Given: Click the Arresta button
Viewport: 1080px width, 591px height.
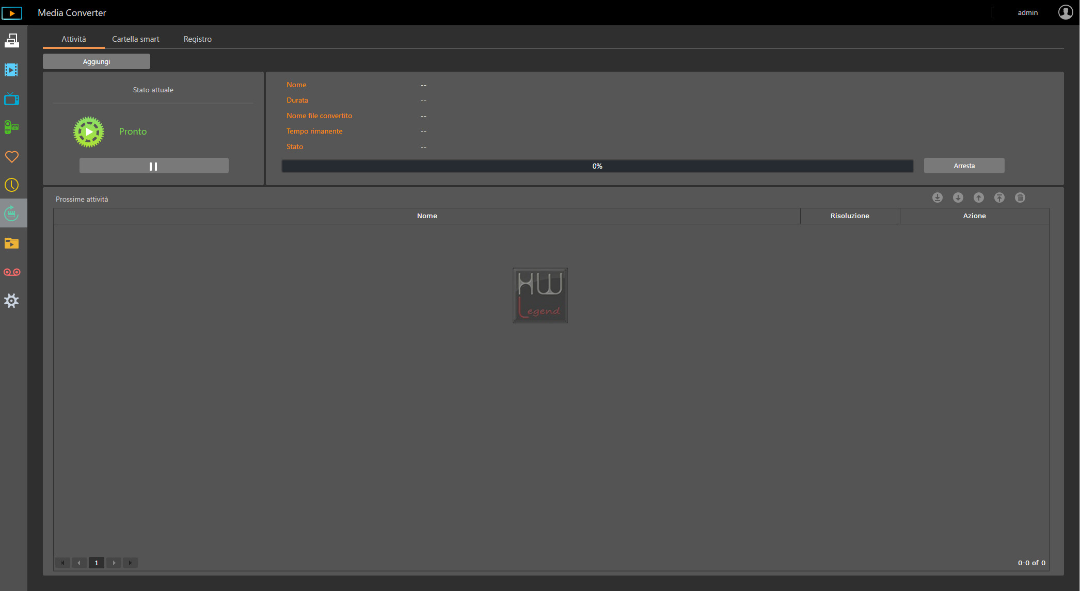Looking at the screenshot, I should coord(964,166).
